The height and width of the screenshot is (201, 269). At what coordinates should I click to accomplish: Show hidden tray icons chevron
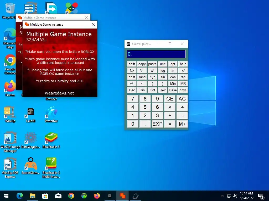[x=222, y=196]
